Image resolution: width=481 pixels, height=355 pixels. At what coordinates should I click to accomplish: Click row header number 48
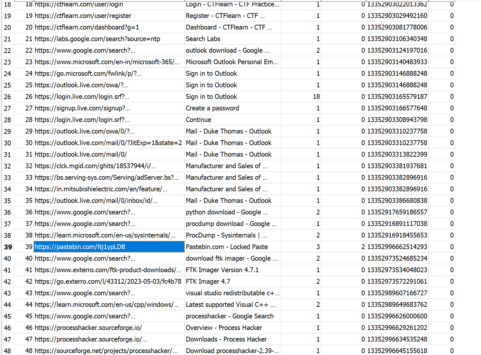tap(8, 351)
